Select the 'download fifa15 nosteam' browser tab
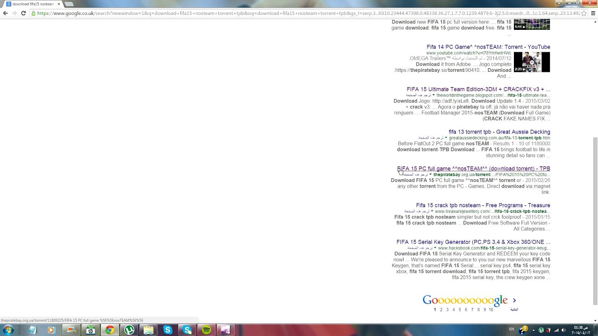Viewport: 598px width, 336px height. (32, 4)
